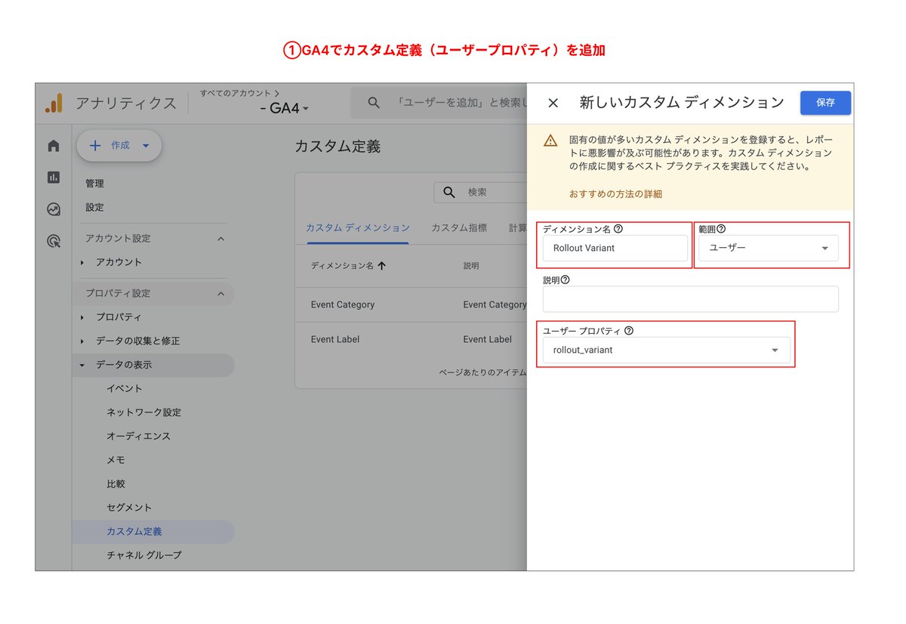Click the ディメンション名 field with Rollout Variant
Image resolution: width=906 pixels, height=624 pixels.
(x=615, y=248)
